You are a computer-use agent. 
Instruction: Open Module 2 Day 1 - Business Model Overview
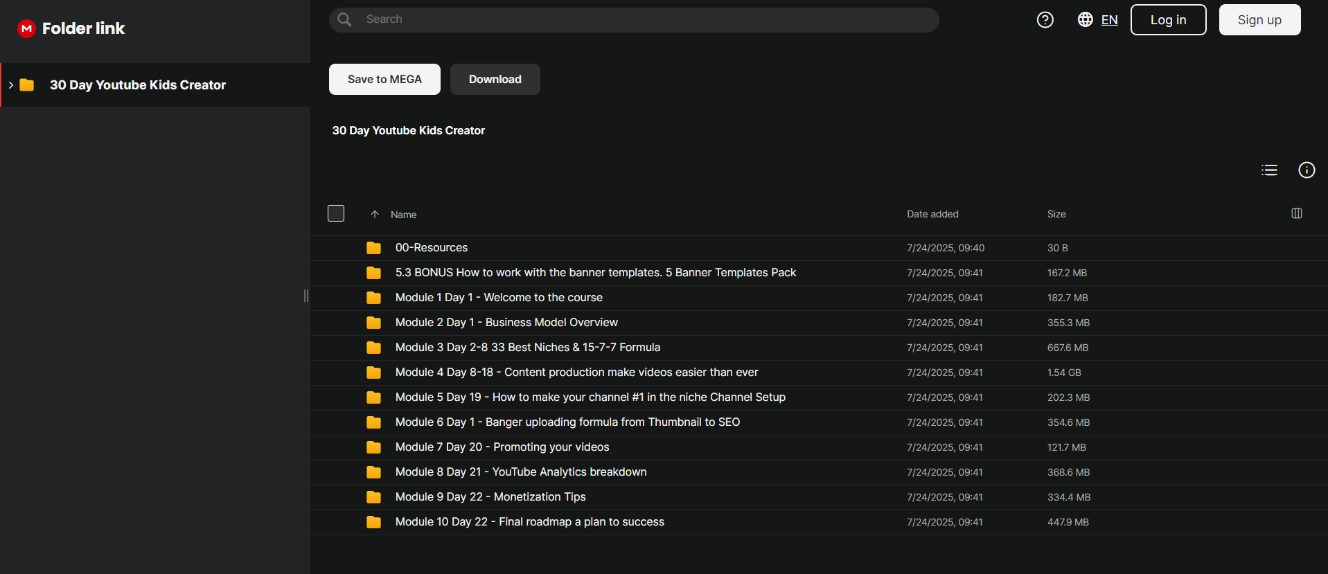pos(506,323)
